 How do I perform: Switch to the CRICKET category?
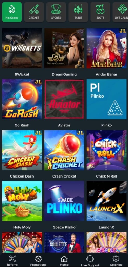coord(34,12)
